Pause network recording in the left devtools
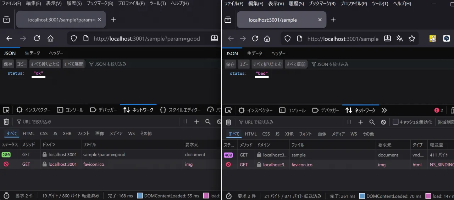This screenshot has width=454, height=200. tap(185, 122)
